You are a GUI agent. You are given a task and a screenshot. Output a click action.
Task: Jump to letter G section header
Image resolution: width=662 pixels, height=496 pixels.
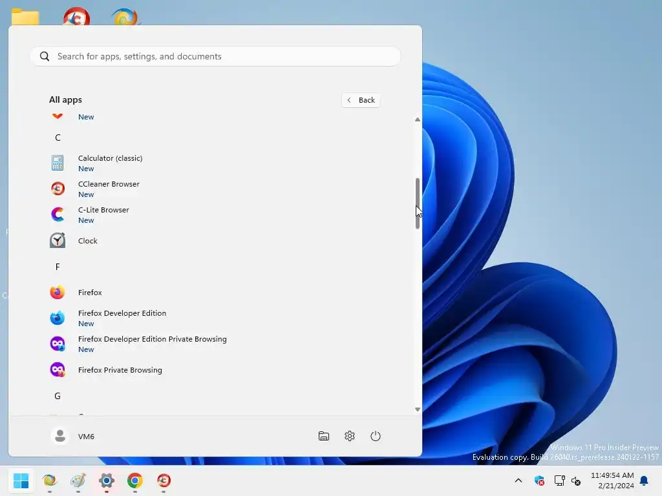coord(58,396)
